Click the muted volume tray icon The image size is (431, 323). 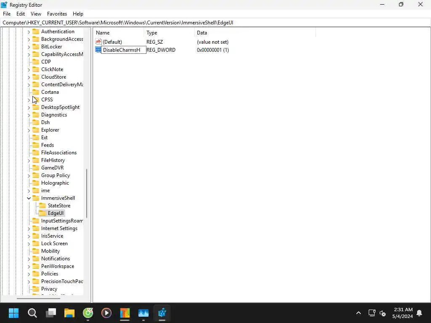[383, 313]
